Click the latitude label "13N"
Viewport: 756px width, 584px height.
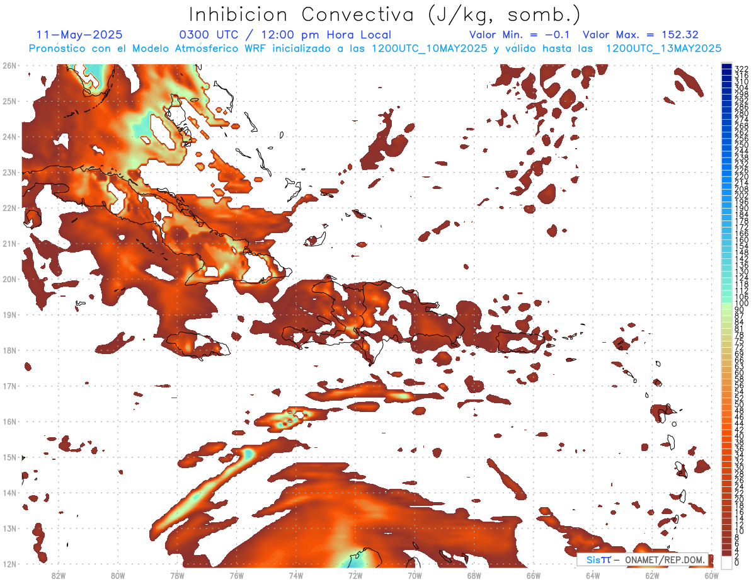(9, 528)
